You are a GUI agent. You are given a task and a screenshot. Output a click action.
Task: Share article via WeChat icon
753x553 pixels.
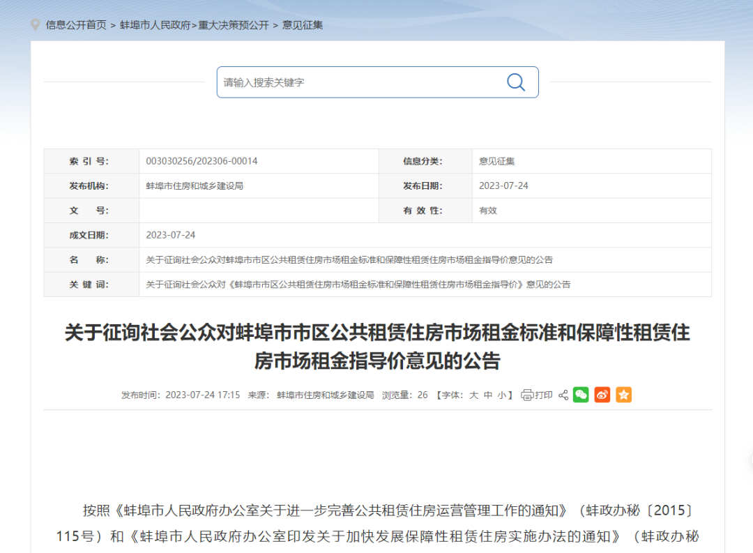coord(581,395)
